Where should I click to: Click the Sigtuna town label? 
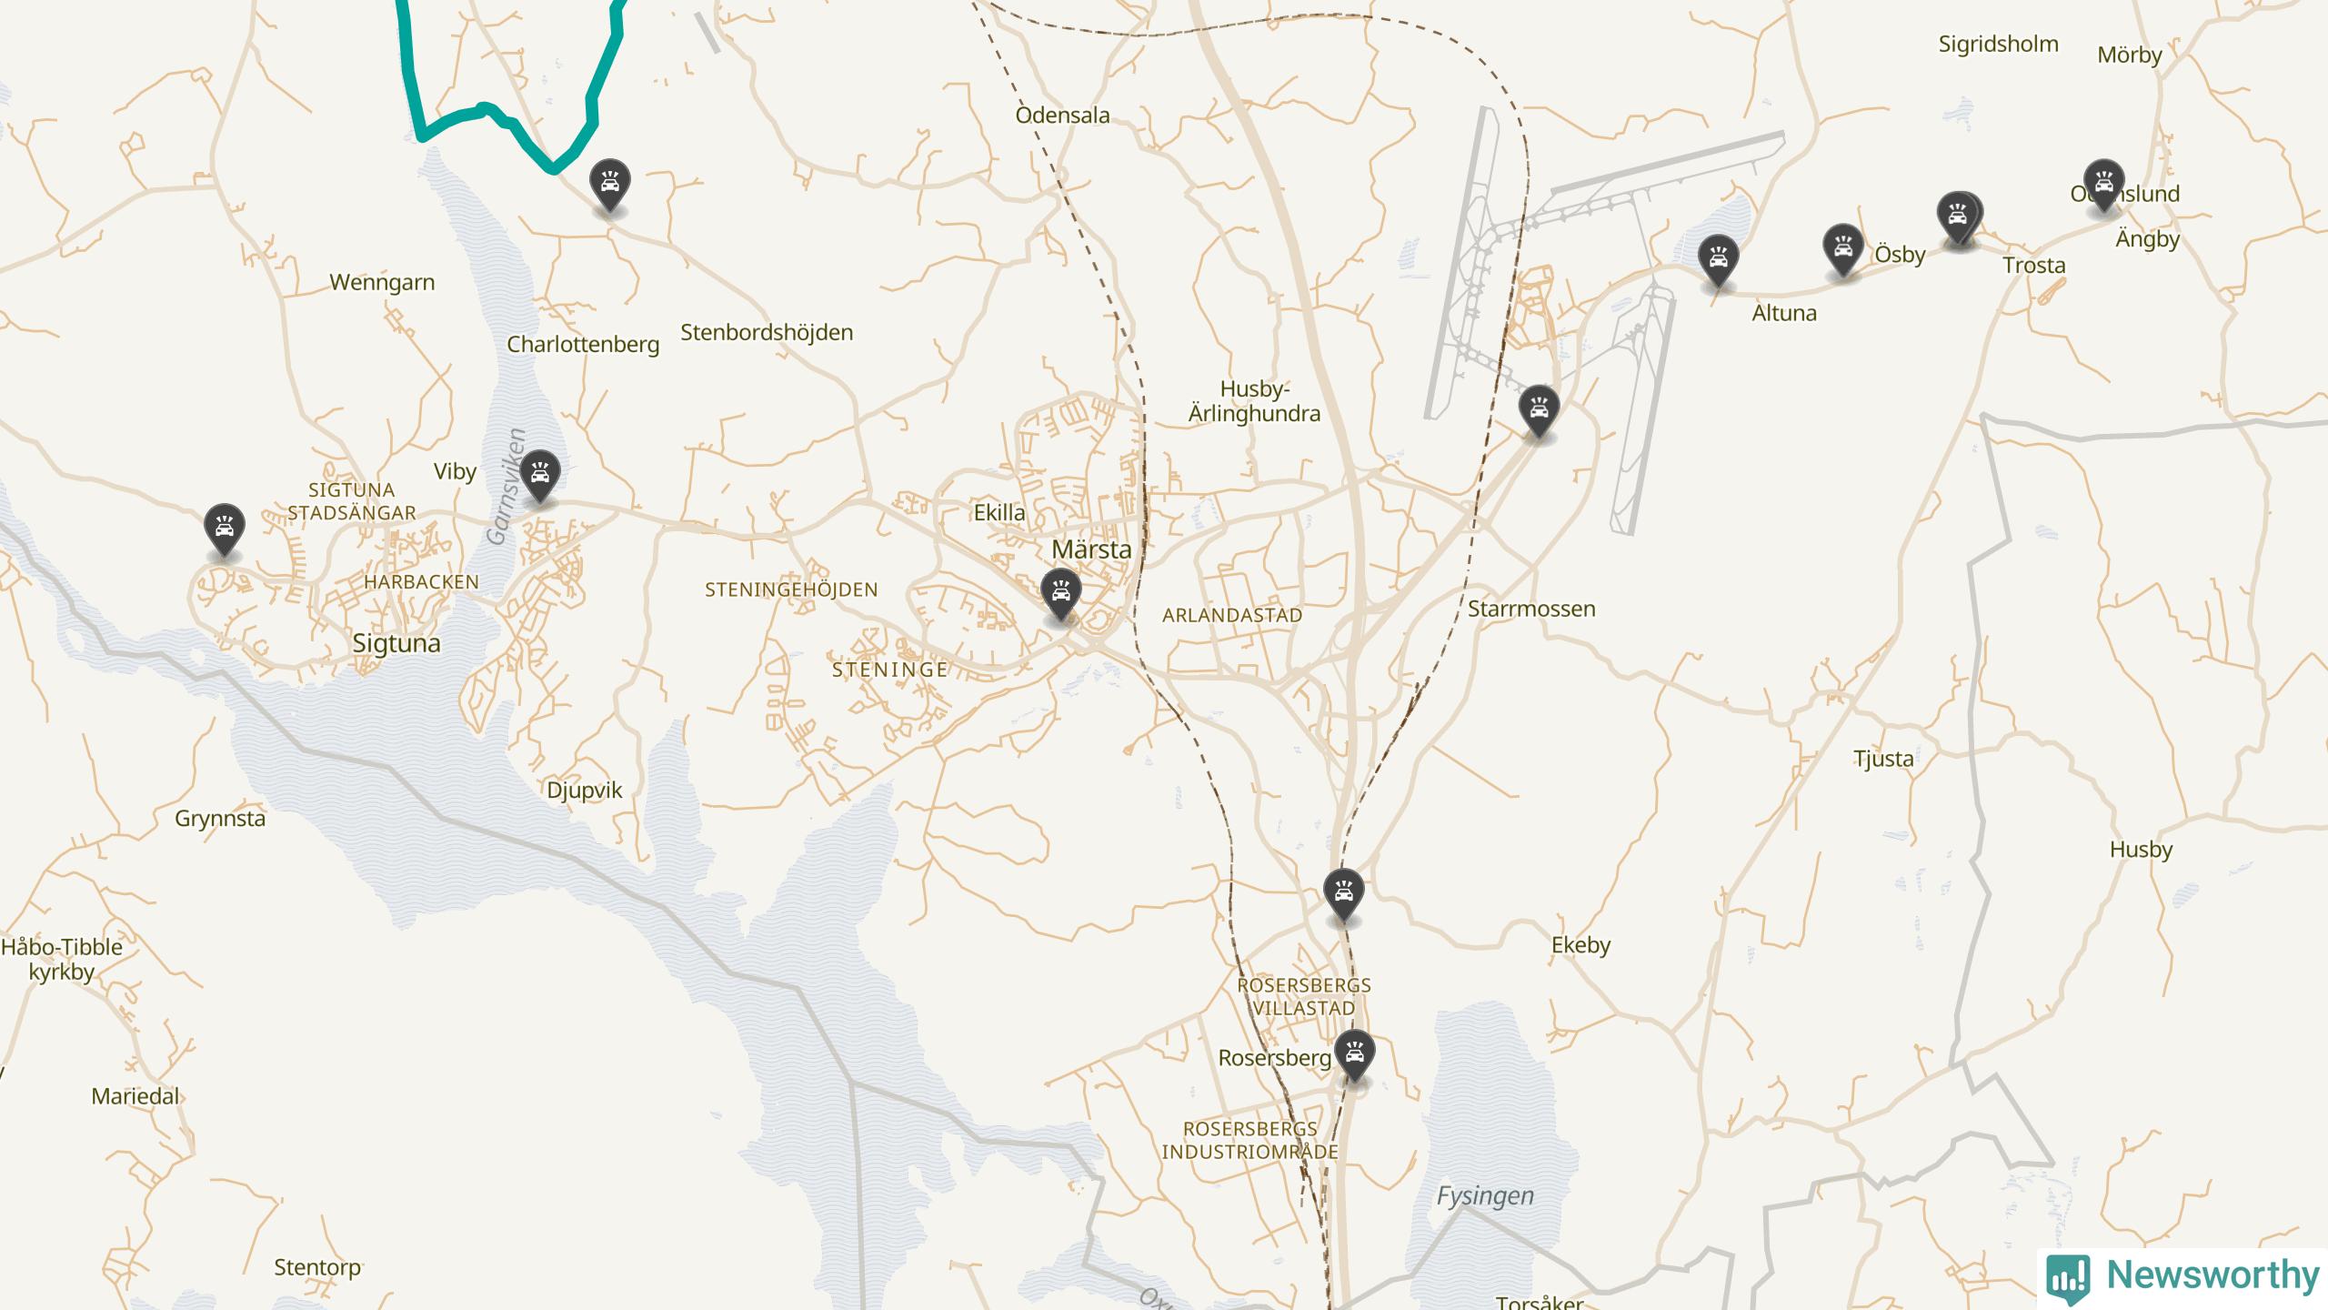(396, 644)
